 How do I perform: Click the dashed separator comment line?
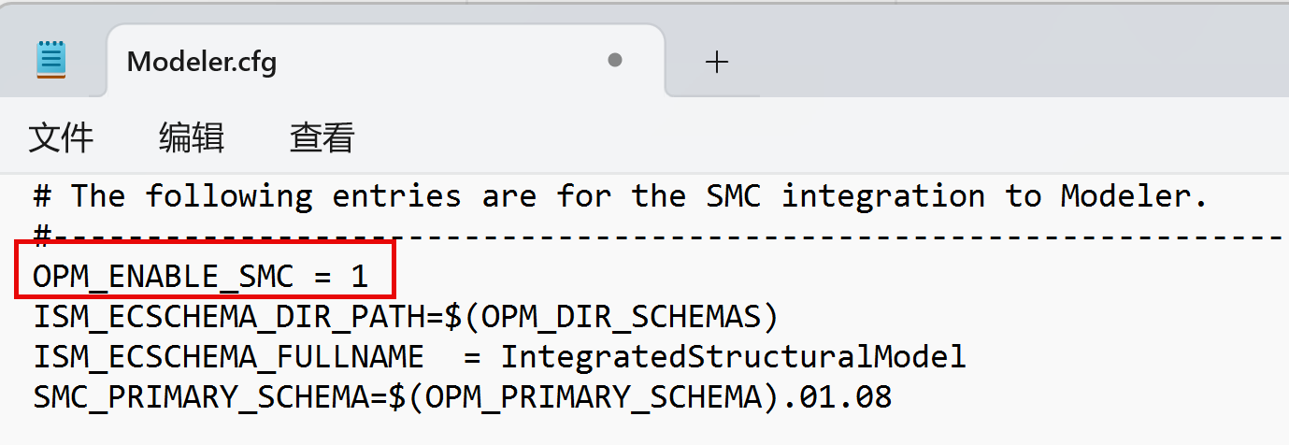pos(654,237)
